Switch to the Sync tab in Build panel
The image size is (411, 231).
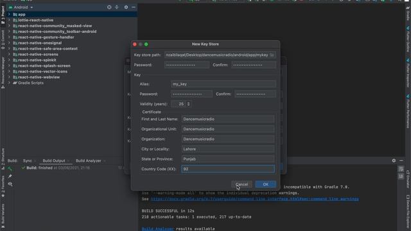(x=28, y=161)
